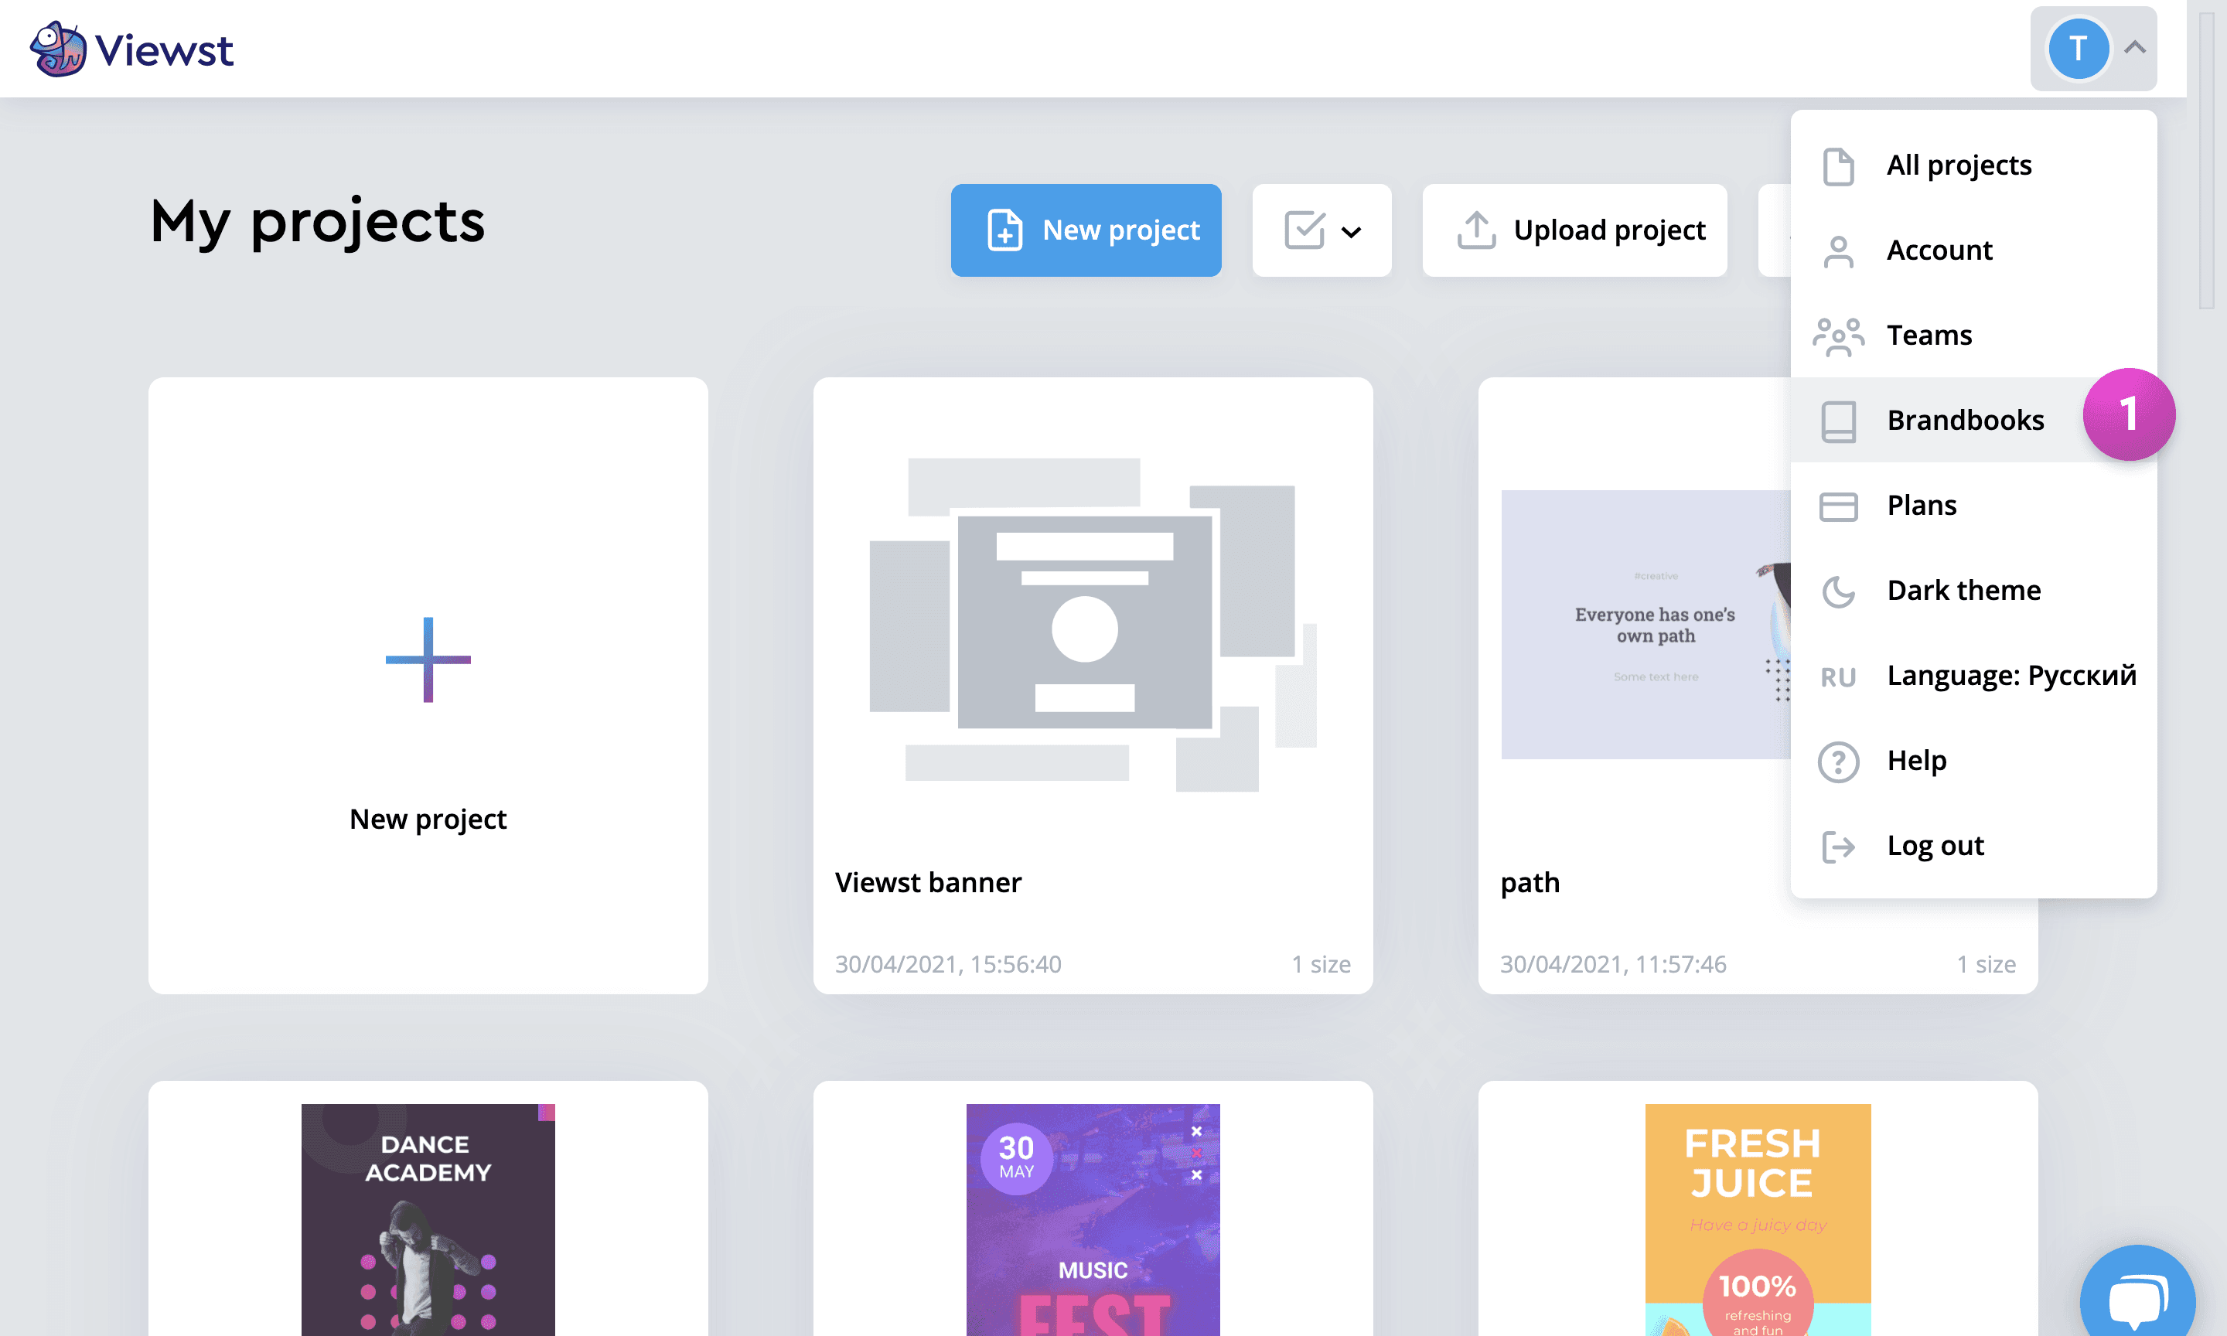Click the Teams group icon
This screenshot has width=2227, height=1336.
pyautogui.click(x=1837, y=336)
